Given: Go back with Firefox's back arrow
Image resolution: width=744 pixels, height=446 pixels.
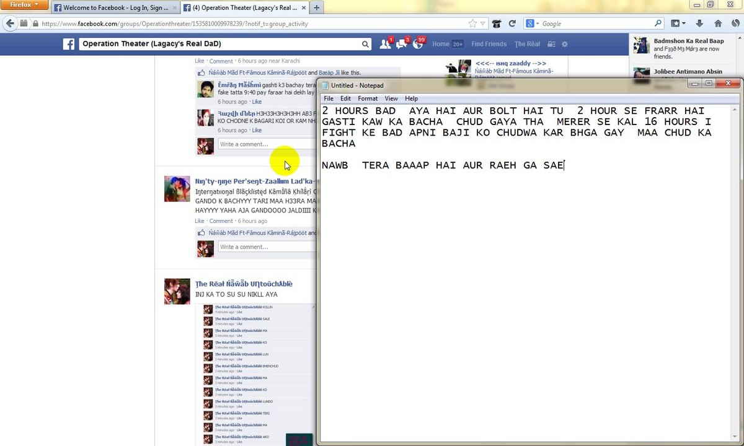Looking at the screenshot, I should pyautogui.click(x=10, y=24).
